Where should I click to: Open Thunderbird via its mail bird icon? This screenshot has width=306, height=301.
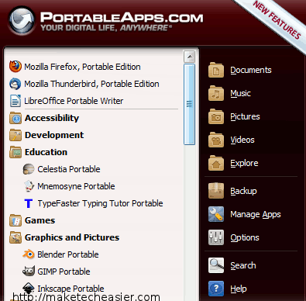[x=15, y=84]
